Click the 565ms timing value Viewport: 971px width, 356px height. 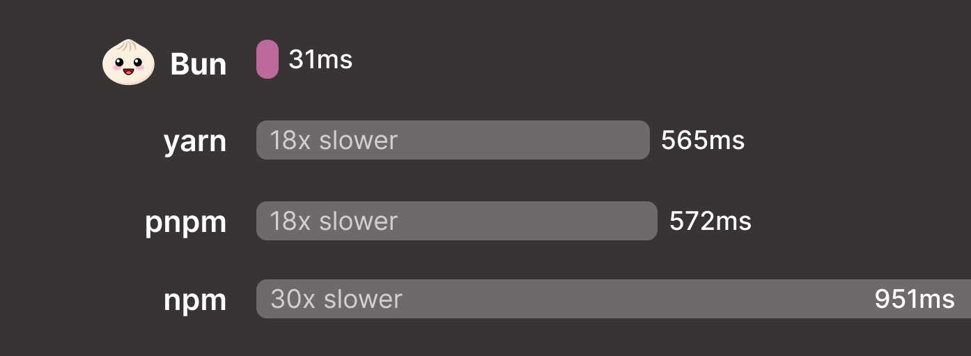[703, 141]
